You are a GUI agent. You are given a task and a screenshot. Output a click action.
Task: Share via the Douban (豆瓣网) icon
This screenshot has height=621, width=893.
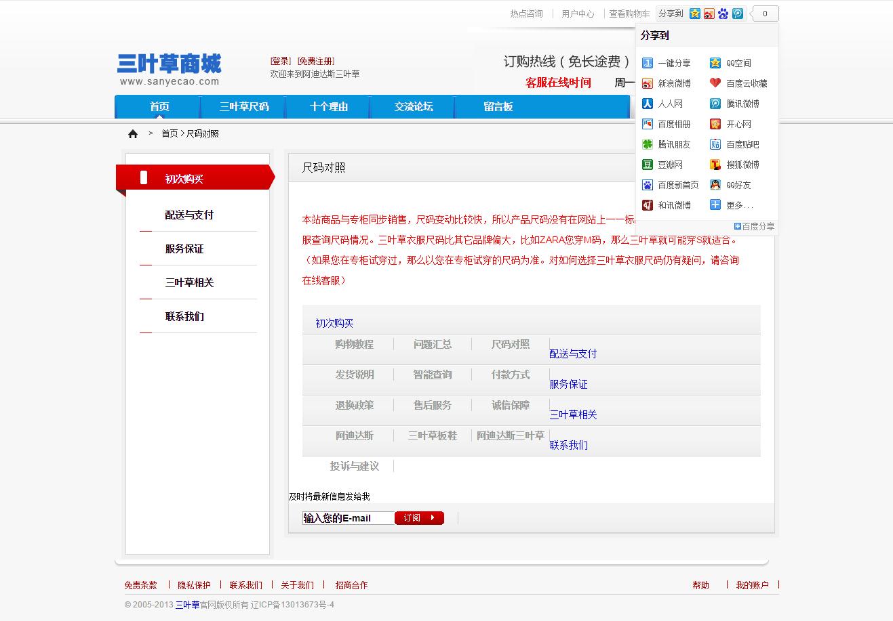(648, 165)
